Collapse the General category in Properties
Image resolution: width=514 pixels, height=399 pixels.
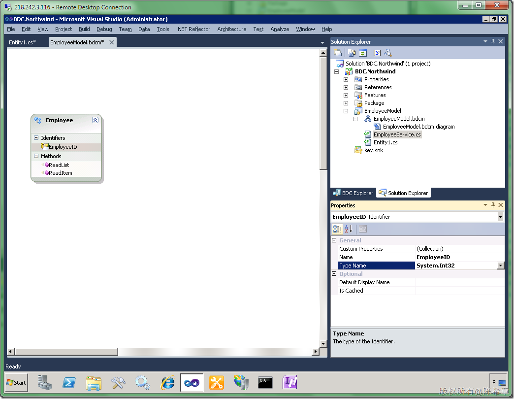click(334, 240)
